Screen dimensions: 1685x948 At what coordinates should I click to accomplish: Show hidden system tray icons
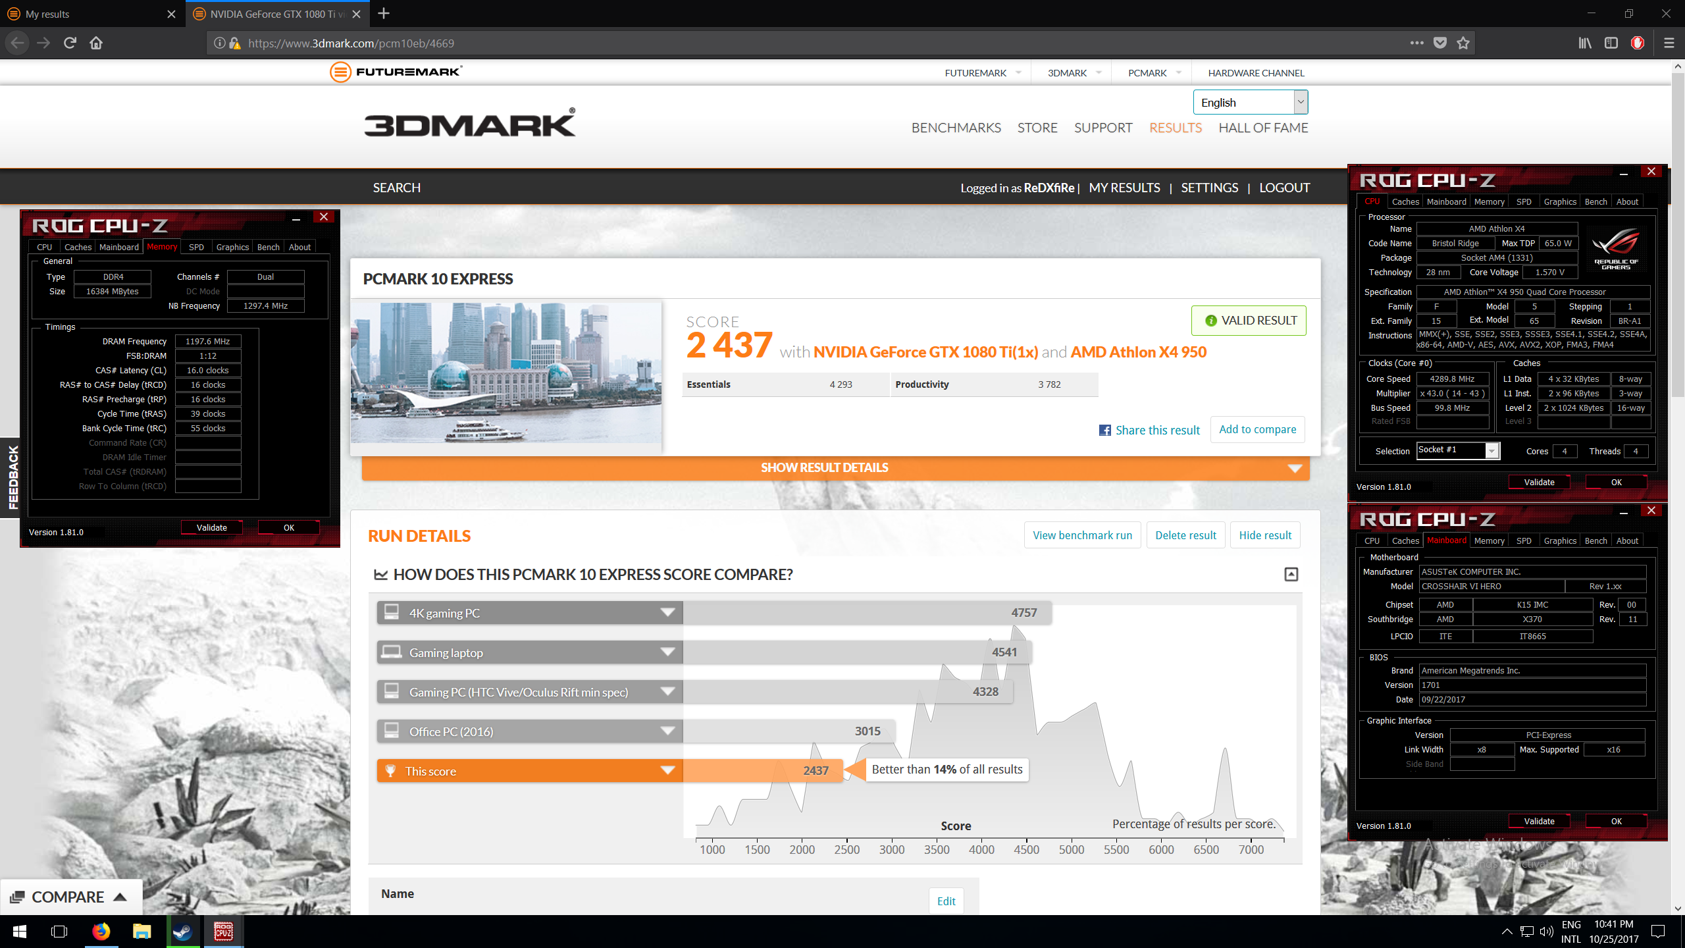[1507, 932]
